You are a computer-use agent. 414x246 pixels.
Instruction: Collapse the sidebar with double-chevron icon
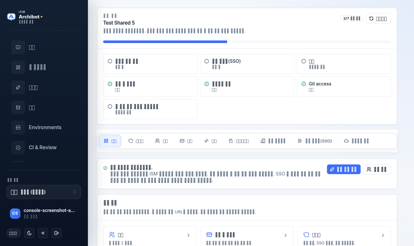pyautogui.click(x=43, y=233)
